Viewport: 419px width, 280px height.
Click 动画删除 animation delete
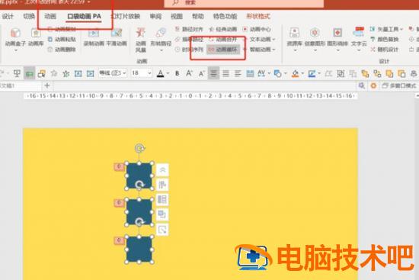coord(62,50)
